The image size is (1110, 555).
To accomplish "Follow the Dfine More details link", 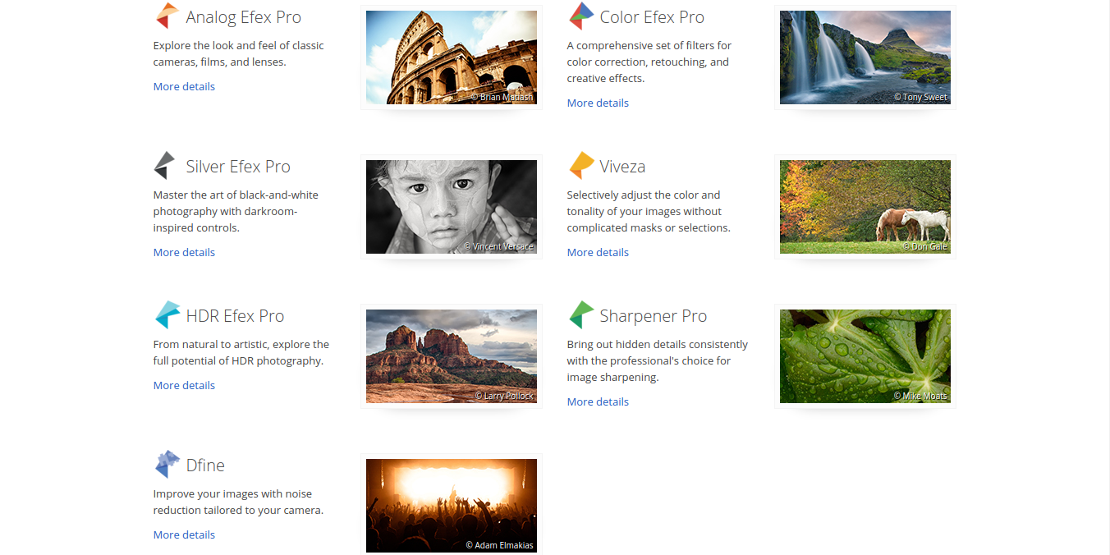I will point(184,534).
